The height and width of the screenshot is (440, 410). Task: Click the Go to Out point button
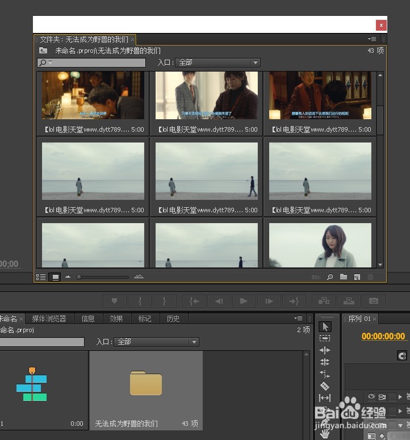click(294, 301)
